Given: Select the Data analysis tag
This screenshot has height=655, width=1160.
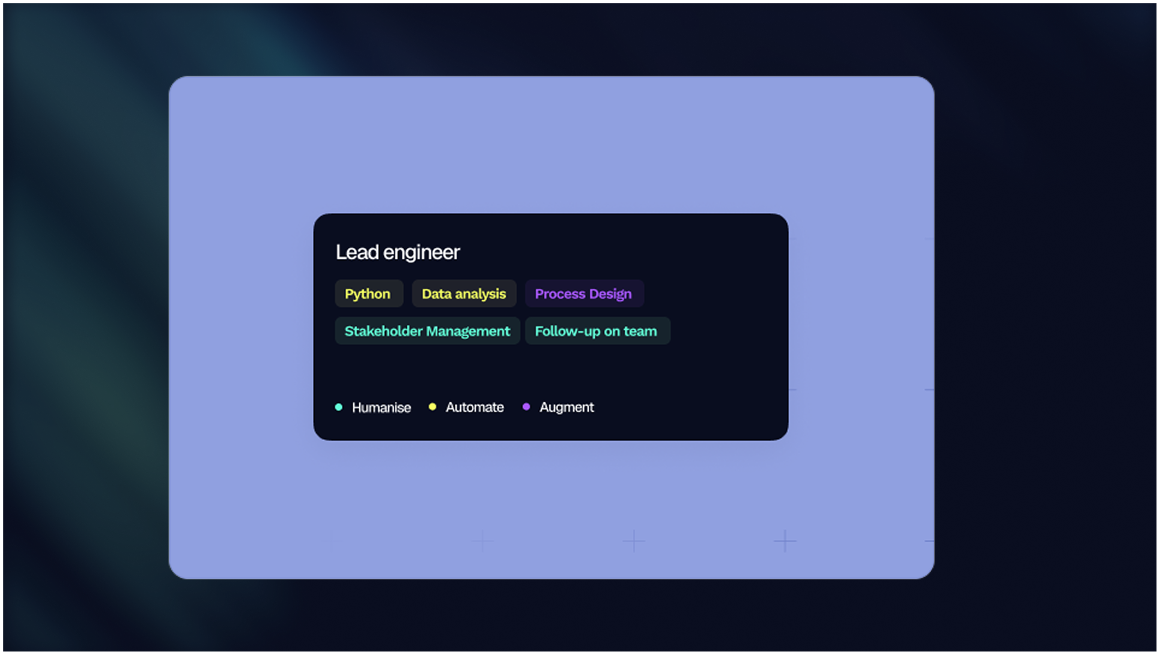Looking at the screenshot, I should [464, 294].
